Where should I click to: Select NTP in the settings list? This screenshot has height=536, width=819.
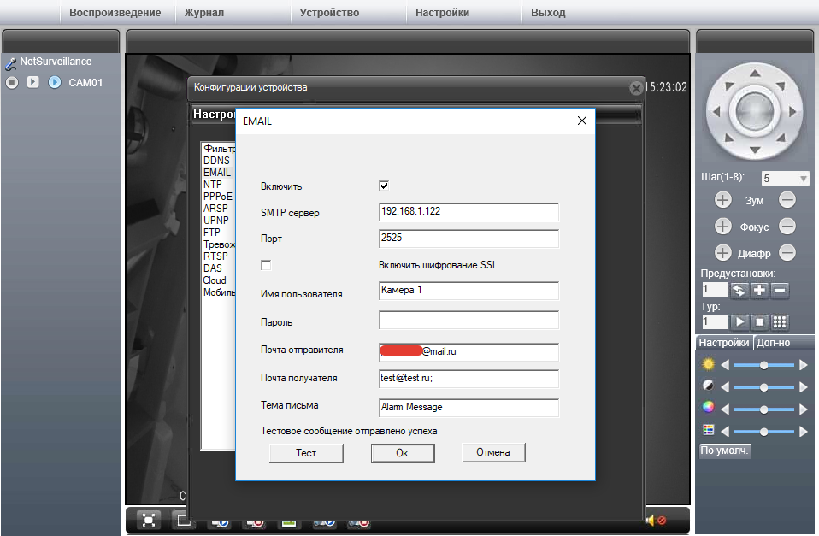point(213,184)
